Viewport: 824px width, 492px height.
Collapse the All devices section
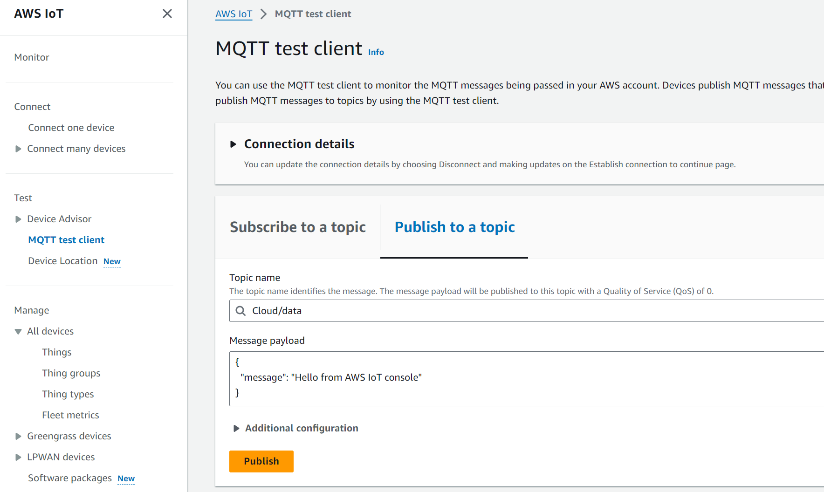click(x=18, y=332)
